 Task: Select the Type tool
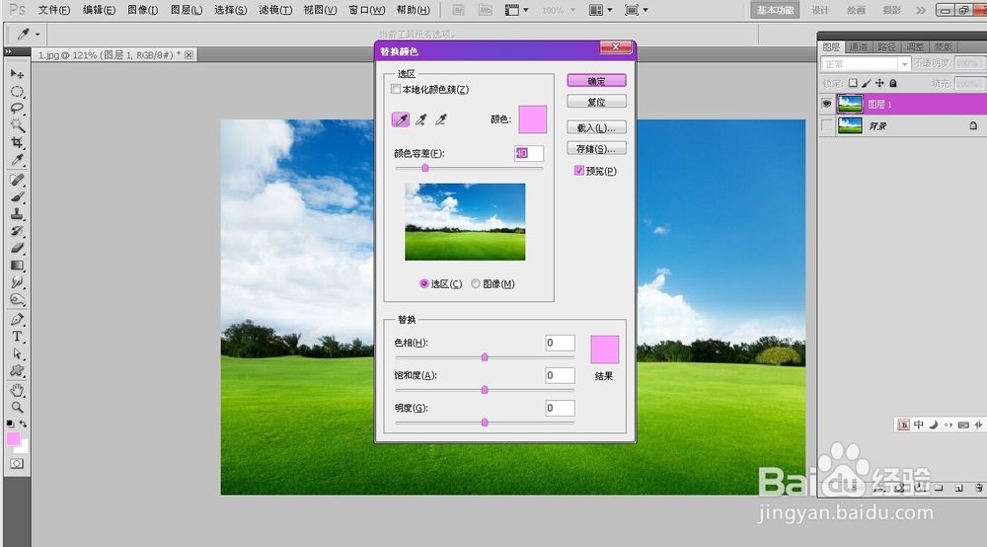17,336
